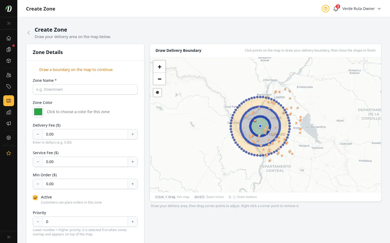Decrease the Min Order value
Viewport: 390px width, 243px height.
click(38, 184)
